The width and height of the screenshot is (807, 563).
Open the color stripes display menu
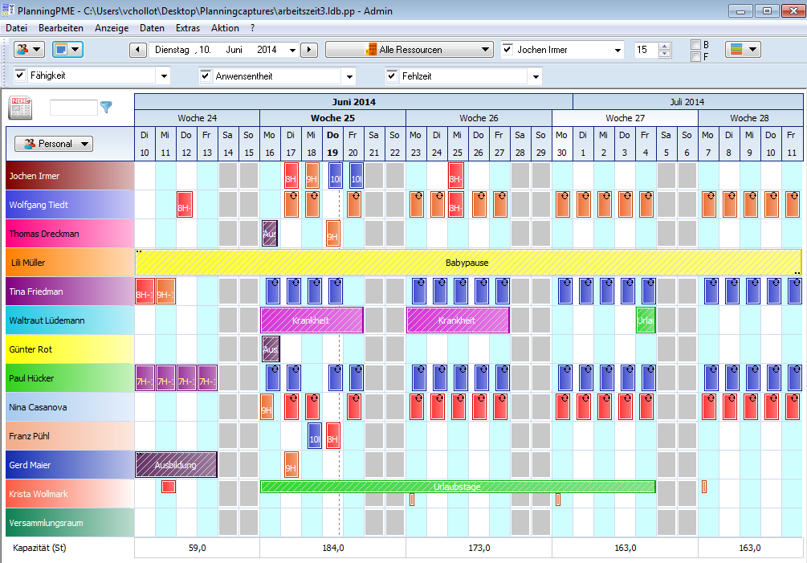pos(743,50)
